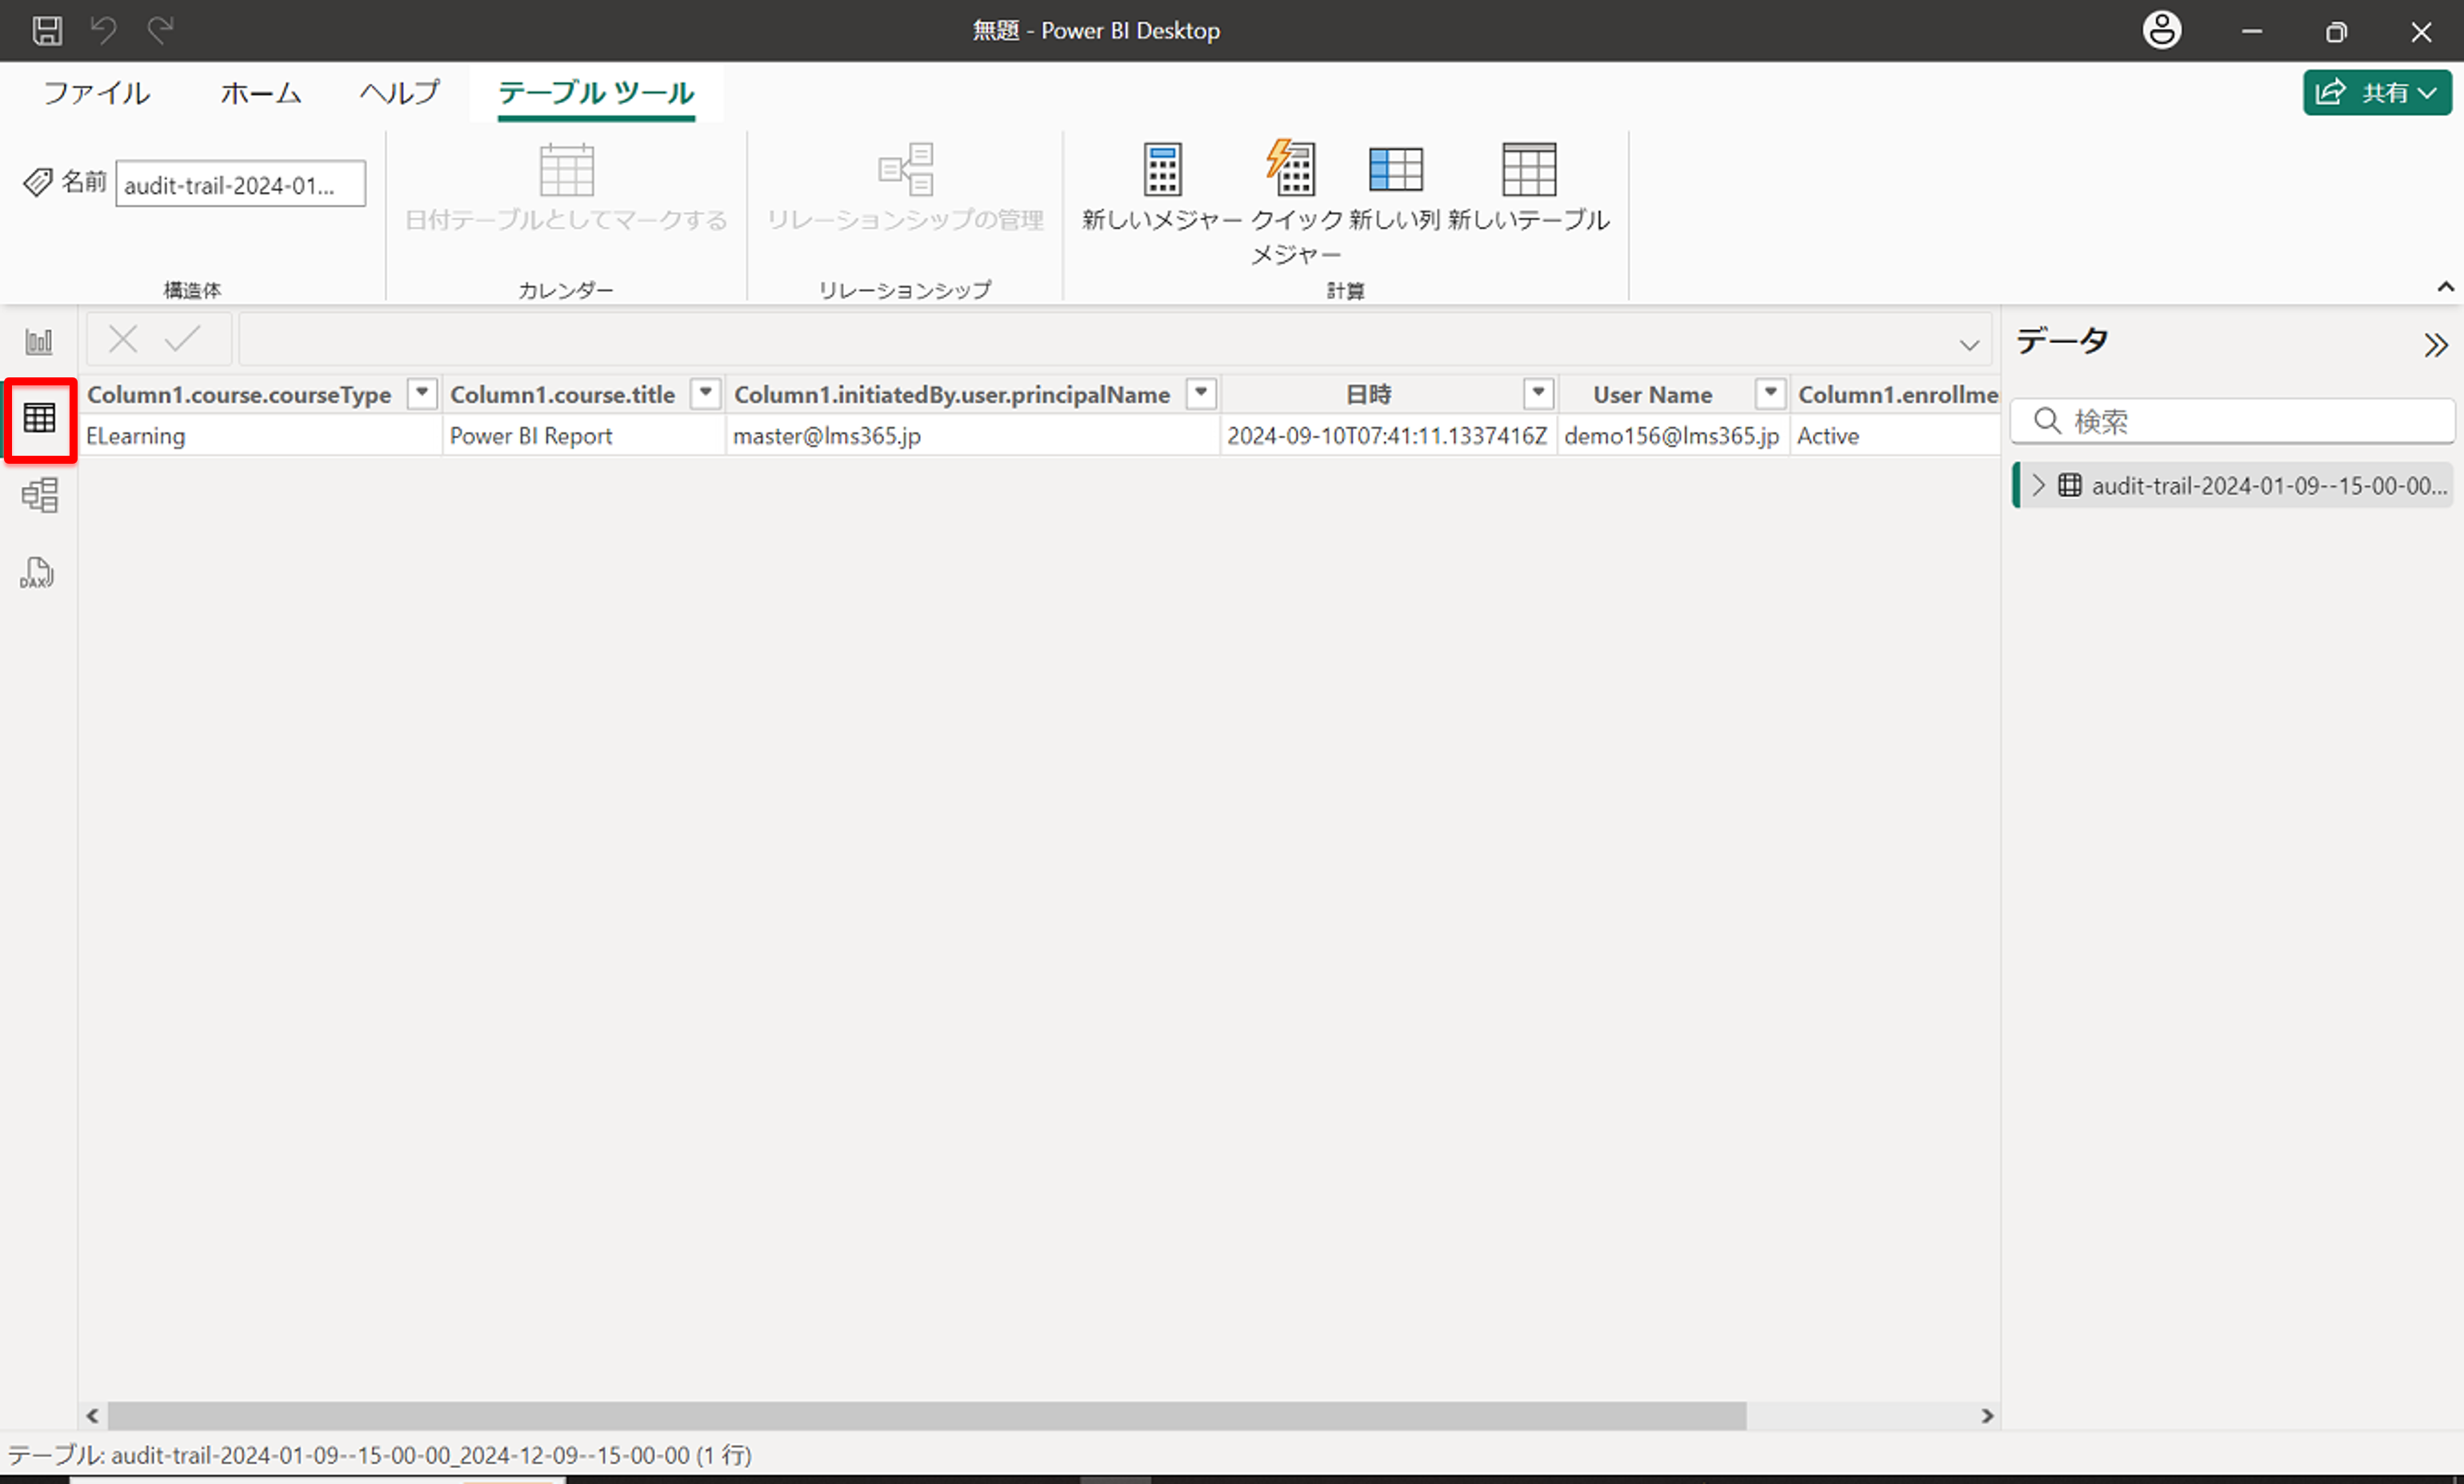Click the 2024-09-10T07:41:11.1337416Z cell
The width and height of the screenshot is (2464, 1484).
click(1388, 436)
